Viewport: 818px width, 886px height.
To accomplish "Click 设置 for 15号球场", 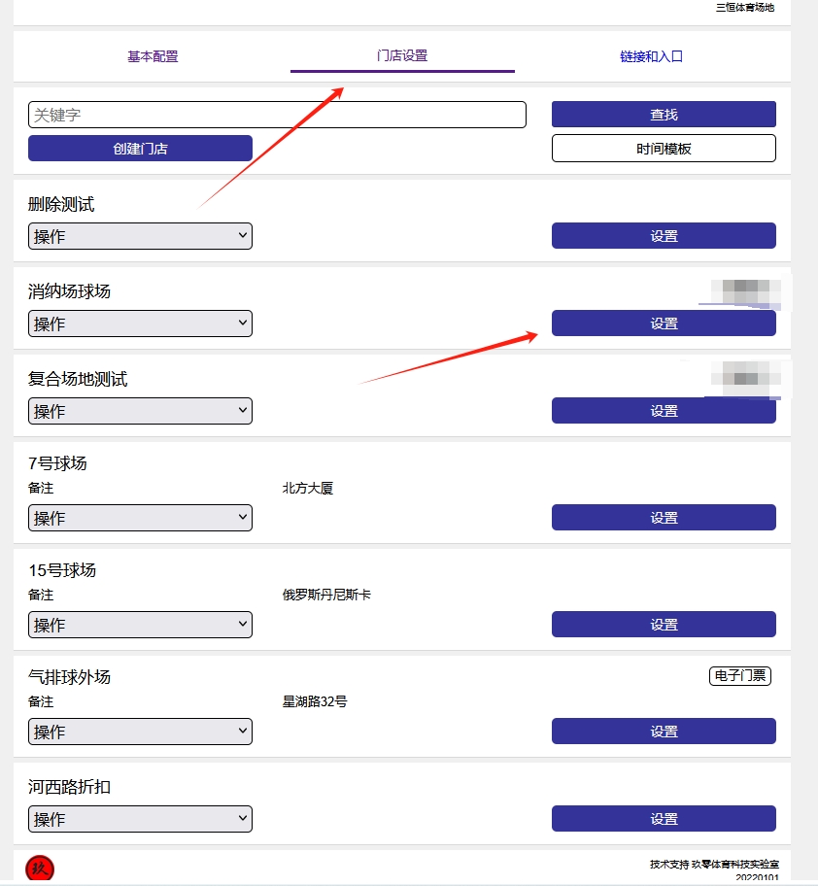I will pos(664,625).
